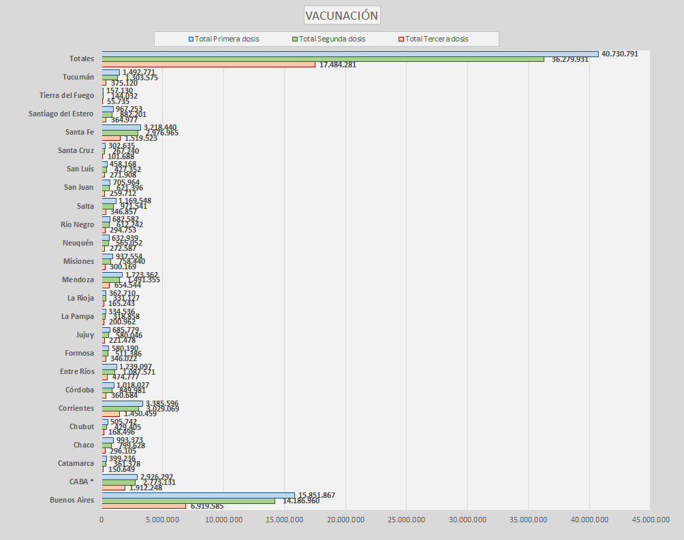The width and height of the screenshot is (684, 540).
Task: Click the 14.186.960 data label
Action: click(301, 501)
